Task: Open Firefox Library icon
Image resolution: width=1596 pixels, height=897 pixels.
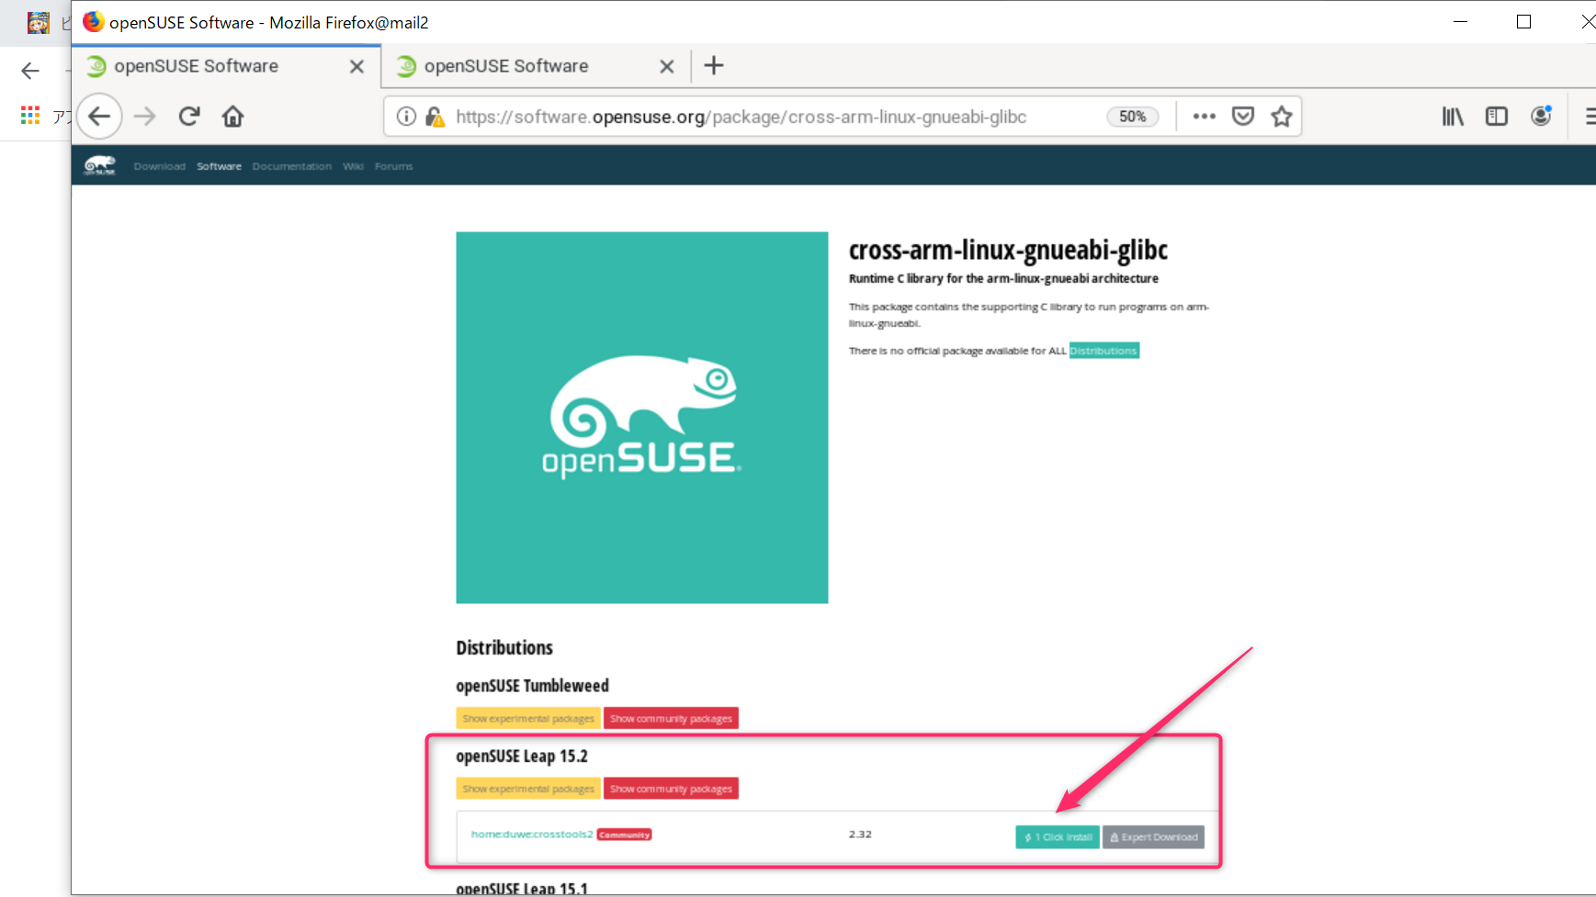Action: [x=1453, y=117]
